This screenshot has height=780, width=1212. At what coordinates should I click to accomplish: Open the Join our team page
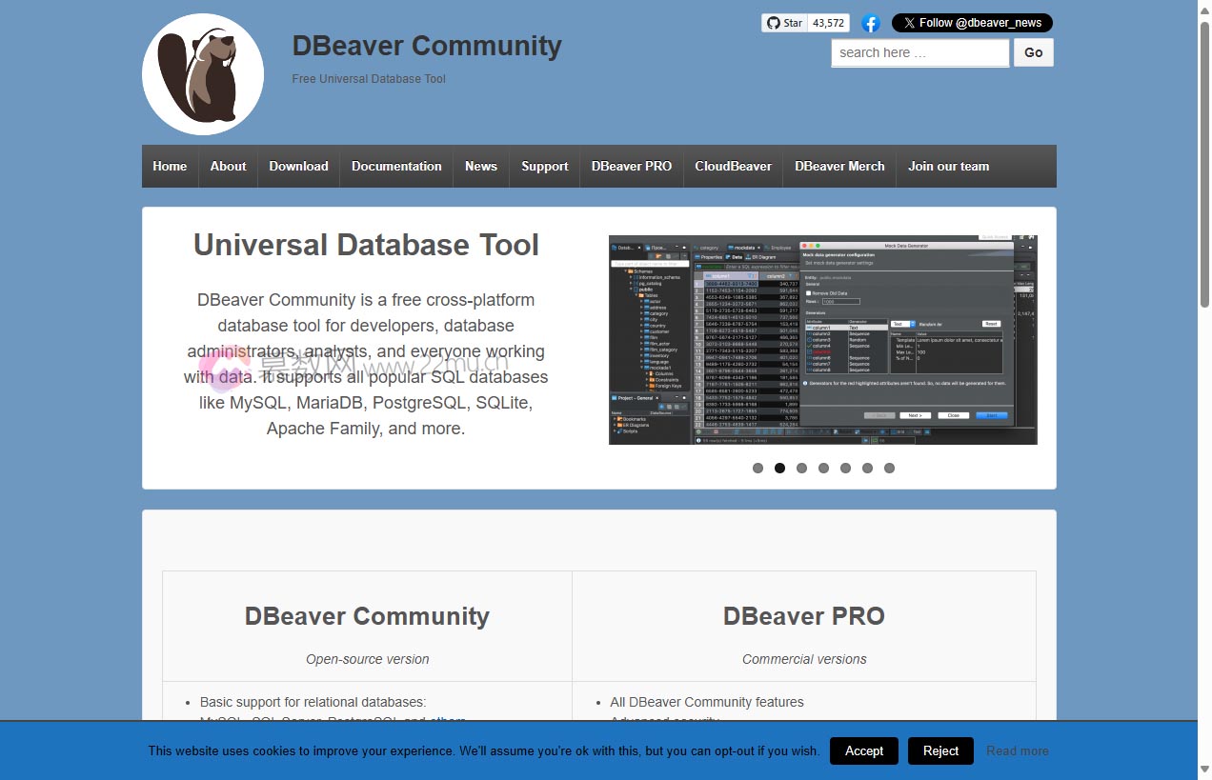point(948,166)
